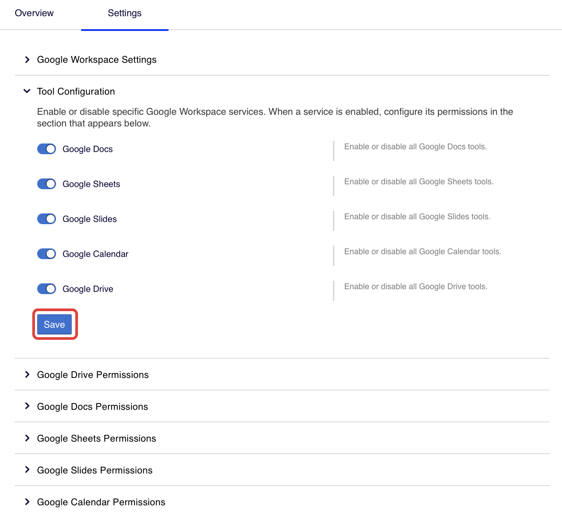Click the Save button
This screenshot has height=512, width=562.
(x=55, y=325)
